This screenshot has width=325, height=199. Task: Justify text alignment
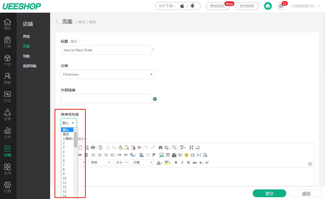(x=112, y=155)
